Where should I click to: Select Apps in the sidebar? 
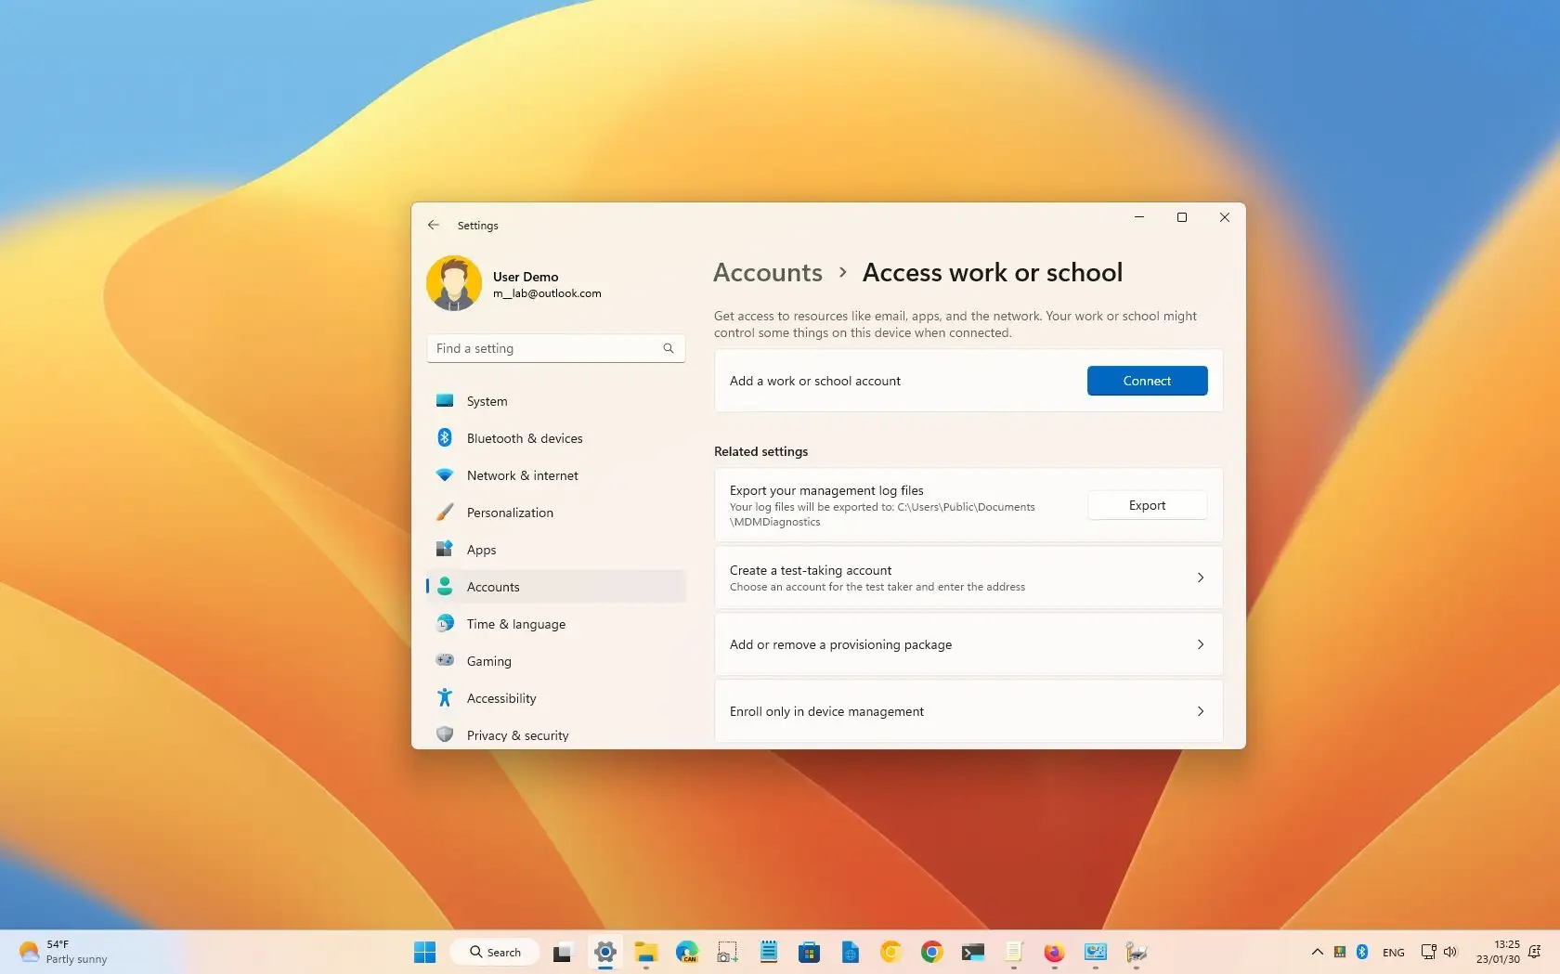pos(555,550)
